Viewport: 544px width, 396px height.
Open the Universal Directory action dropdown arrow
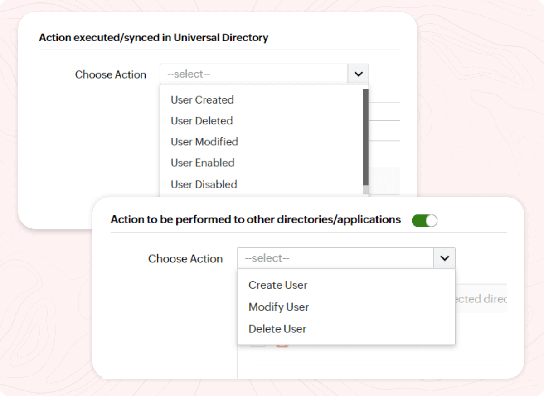[x=358, y=74]
